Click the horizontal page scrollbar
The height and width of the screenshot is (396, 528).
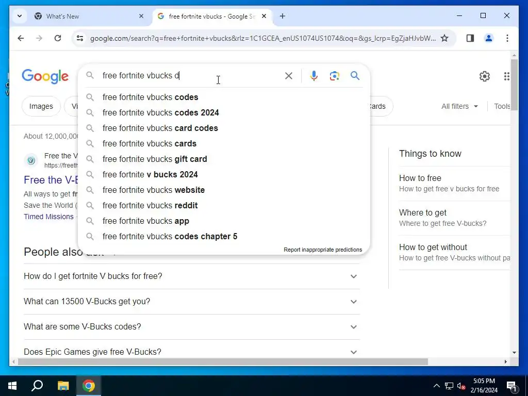point(223,362)
